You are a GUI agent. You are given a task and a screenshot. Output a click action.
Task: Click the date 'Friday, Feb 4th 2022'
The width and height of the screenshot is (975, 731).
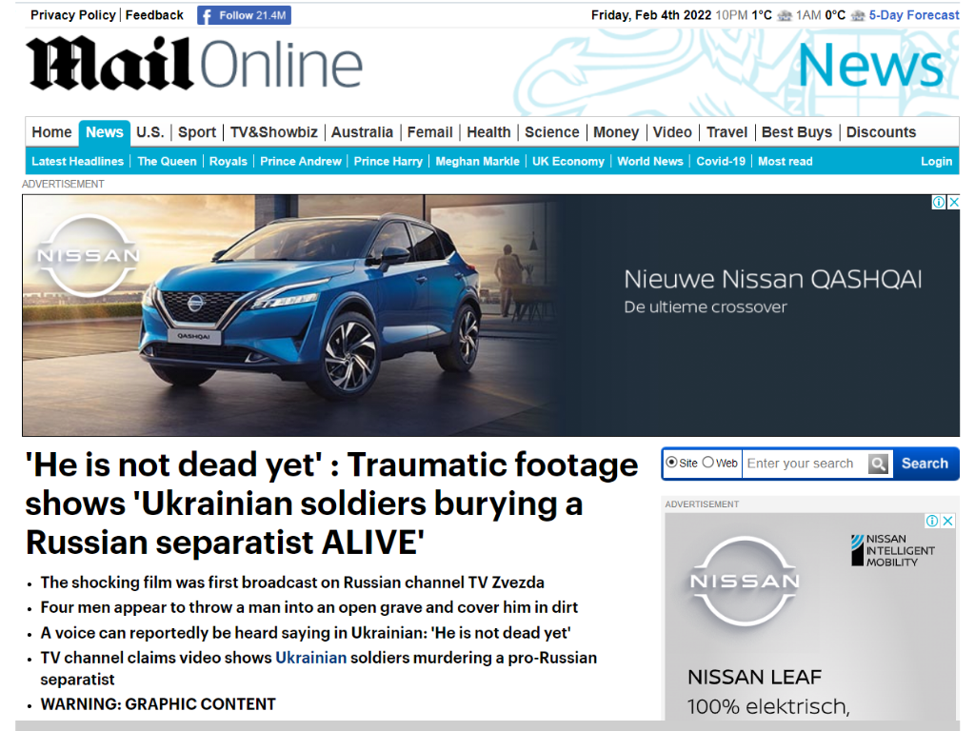pyautogui.click(x=651, y=15)
